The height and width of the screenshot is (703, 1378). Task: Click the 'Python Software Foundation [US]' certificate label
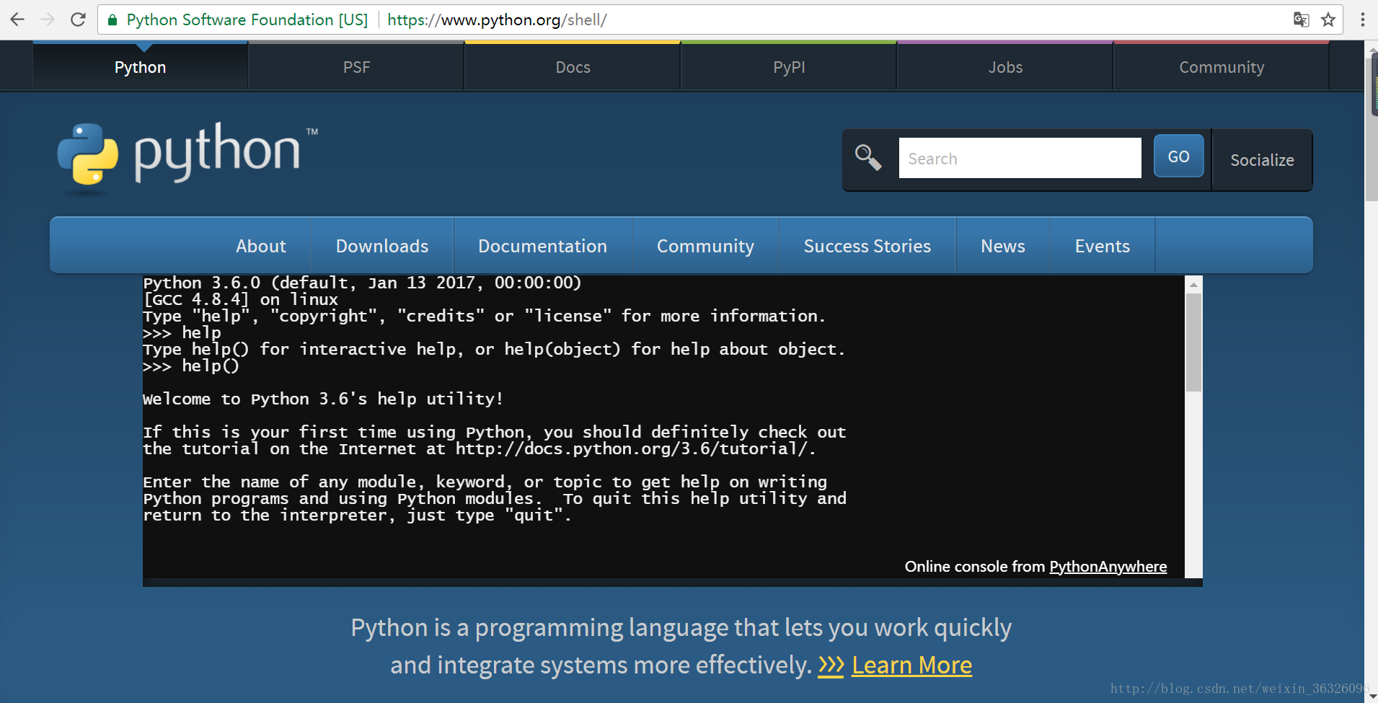click(247, 20)
